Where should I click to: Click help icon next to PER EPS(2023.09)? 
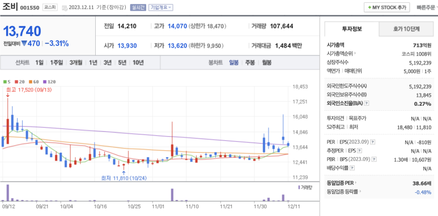tap(372, 142)
